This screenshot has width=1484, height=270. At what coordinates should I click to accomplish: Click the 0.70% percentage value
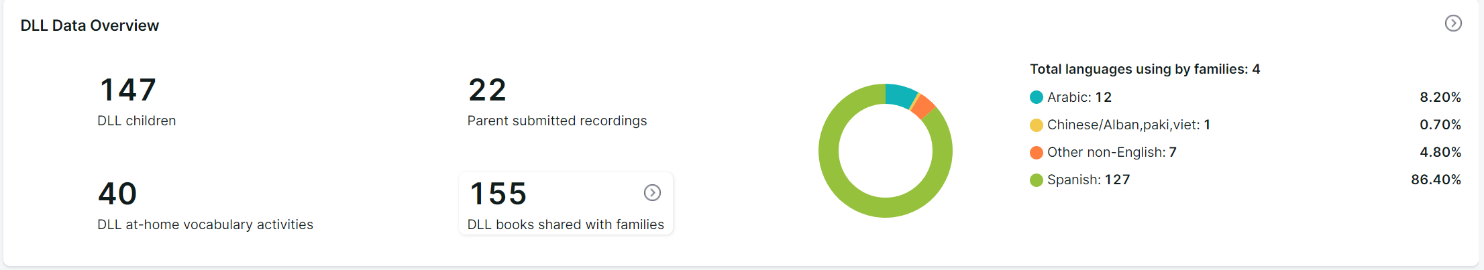(x=1440, y=125)
